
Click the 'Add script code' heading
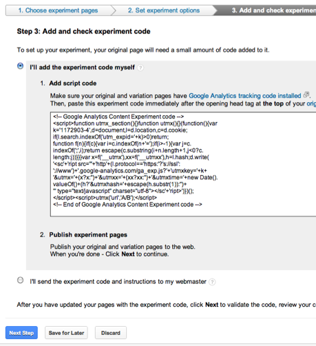point(73,83)
